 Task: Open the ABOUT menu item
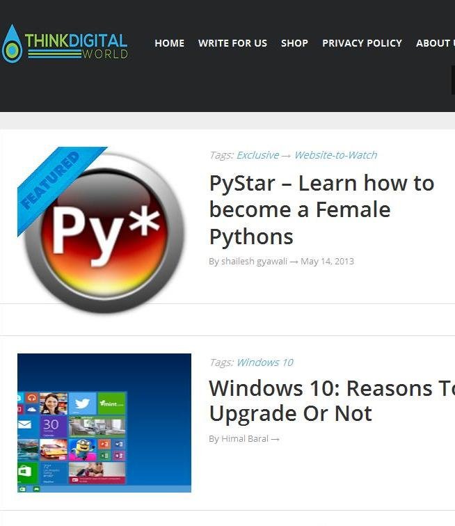[435, 43]
